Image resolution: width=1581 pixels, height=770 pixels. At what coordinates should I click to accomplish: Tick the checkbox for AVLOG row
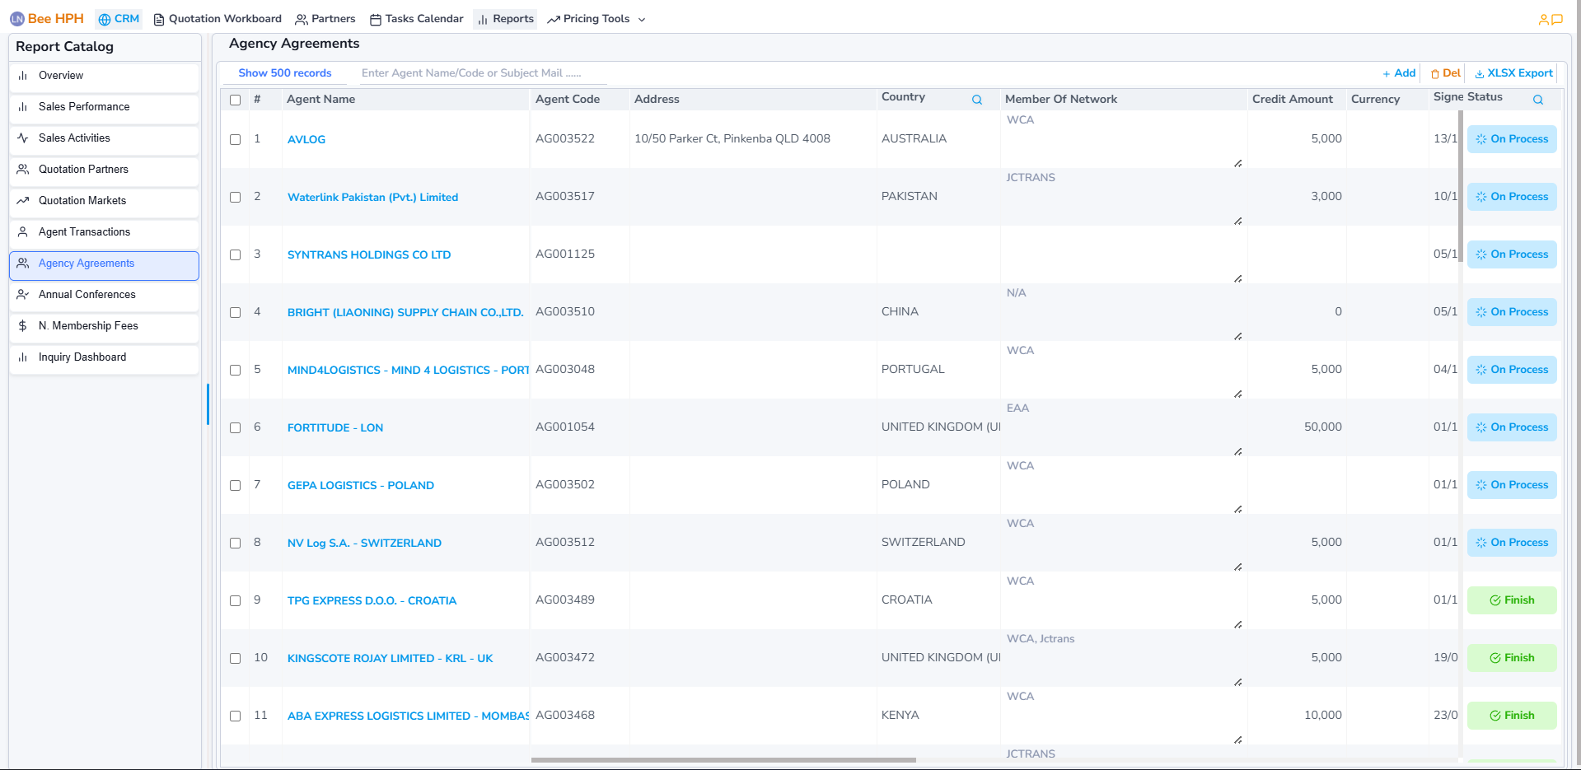236,140
